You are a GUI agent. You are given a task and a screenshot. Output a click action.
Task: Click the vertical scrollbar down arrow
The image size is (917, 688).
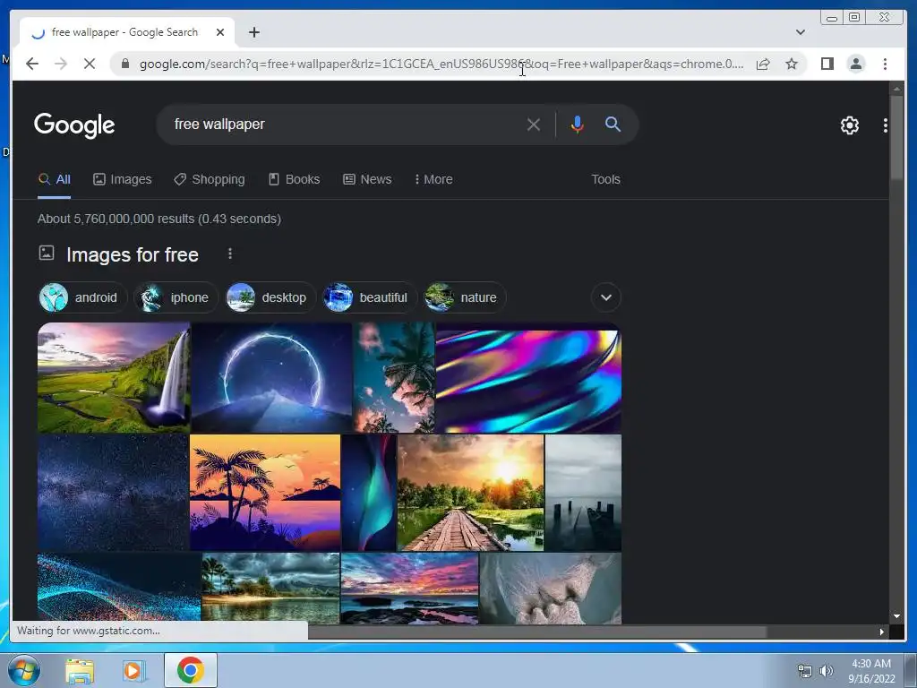pyautogui.click(x=896, y=616)
